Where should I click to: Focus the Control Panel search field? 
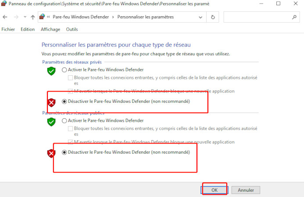point(261,17)
